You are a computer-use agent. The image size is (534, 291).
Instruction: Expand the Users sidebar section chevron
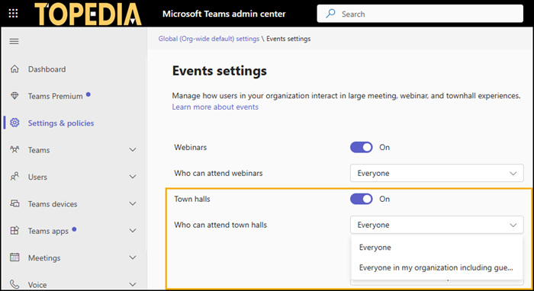(x=133, y=177)
